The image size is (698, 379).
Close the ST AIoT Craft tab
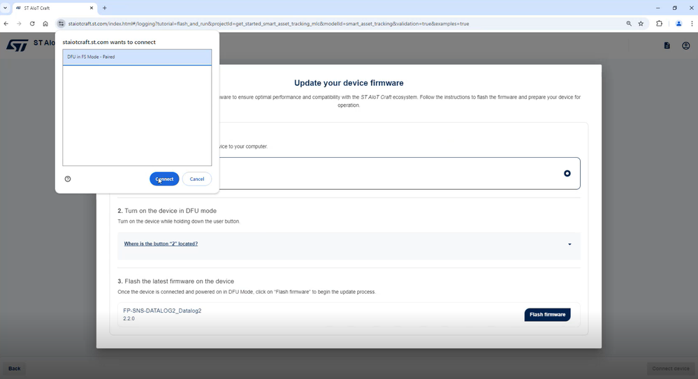92,8
